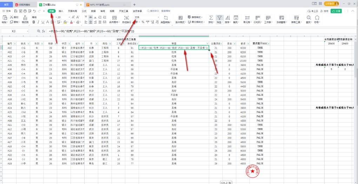Open filter dropdown on 姓名 column header
This screenshot has width=358, height=184.
coord(28,43)
